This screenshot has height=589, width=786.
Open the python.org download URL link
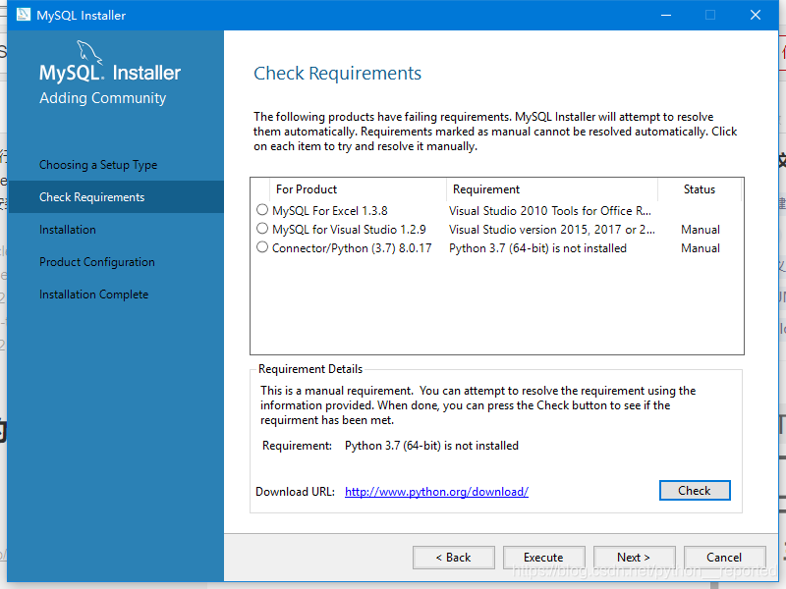click(436, 492)
